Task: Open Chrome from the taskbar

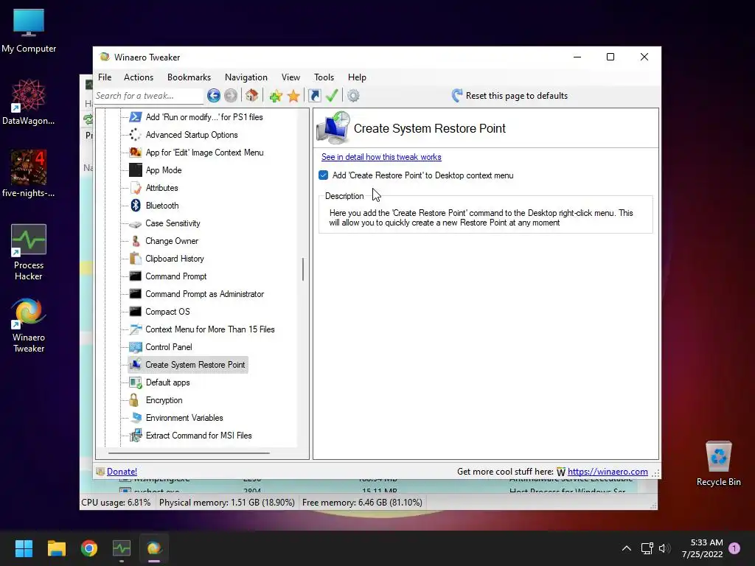Action: 89,548
